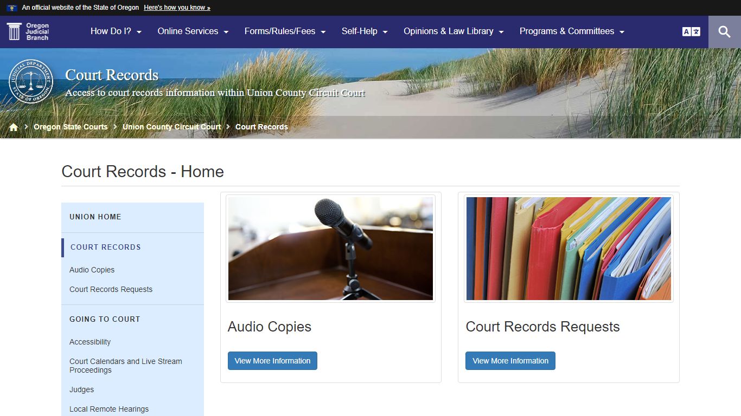The image size is (741, 416).
Task: Select the Going to Court sidebar heading
Action: pyautogui.click(x=105, y=319)
